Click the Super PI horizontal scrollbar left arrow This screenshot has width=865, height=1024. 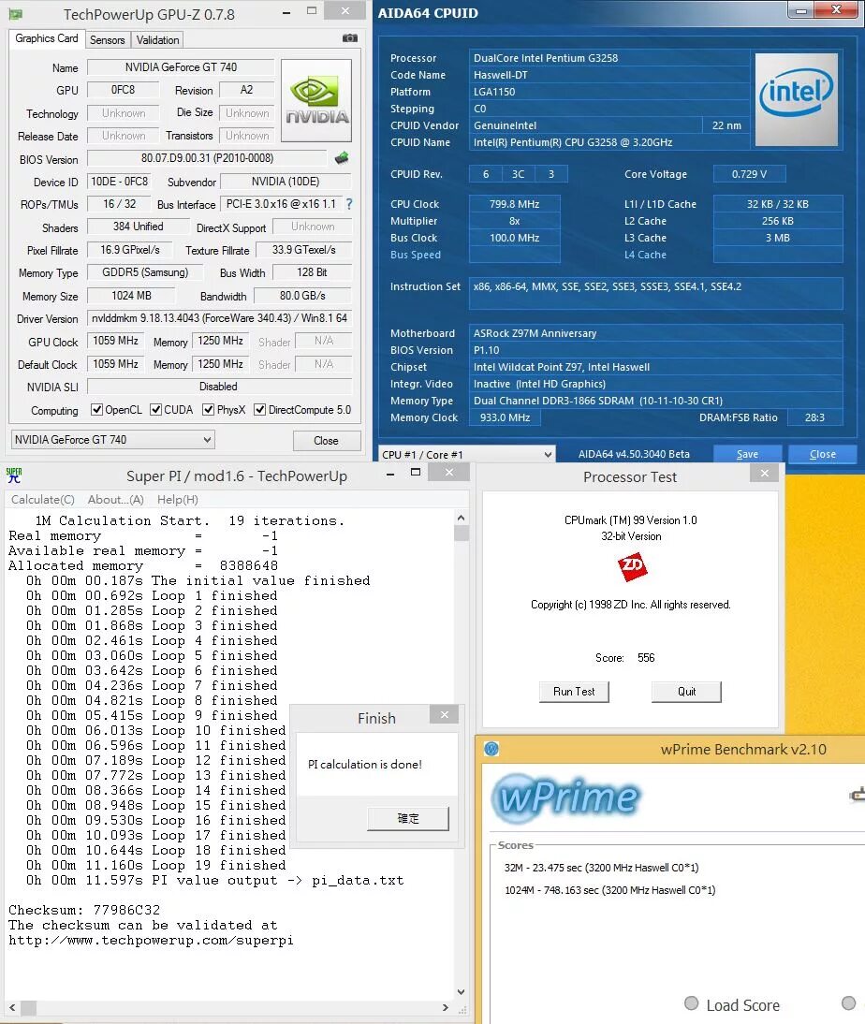tap(12, 1008)
